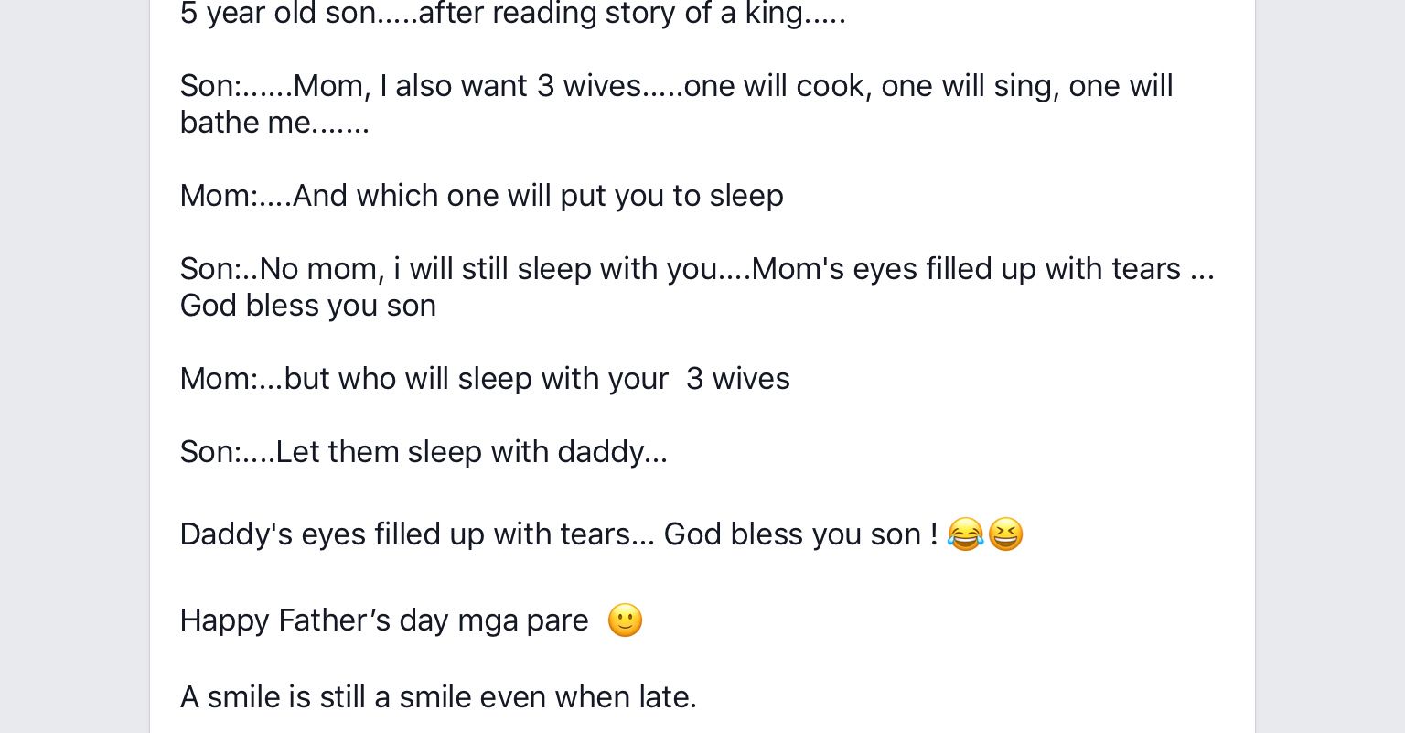Click 'God bless you son' below Son's reply
This screenshot has height=733, width=1405.
pos(308,306)
